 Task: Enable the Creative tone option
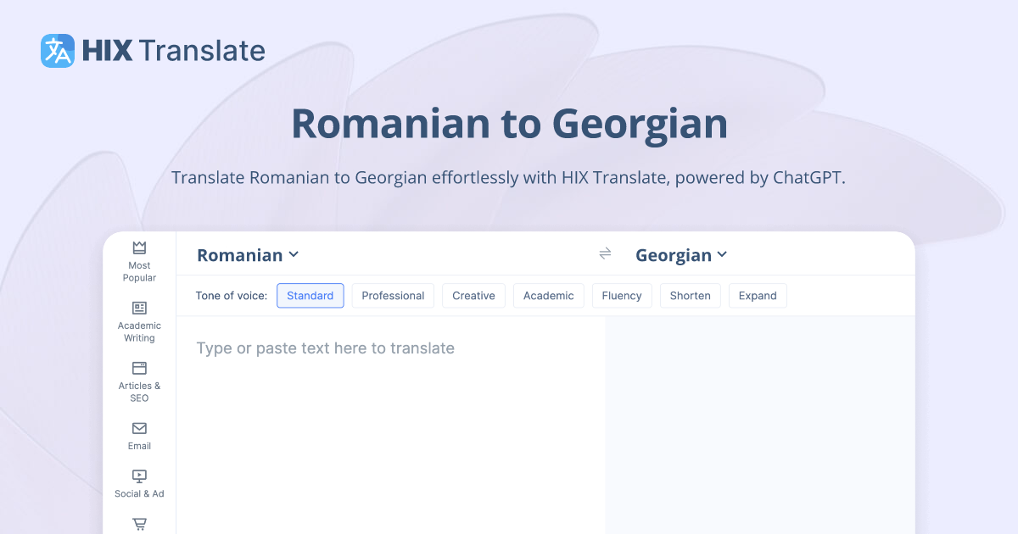click(x=473, y=295)
